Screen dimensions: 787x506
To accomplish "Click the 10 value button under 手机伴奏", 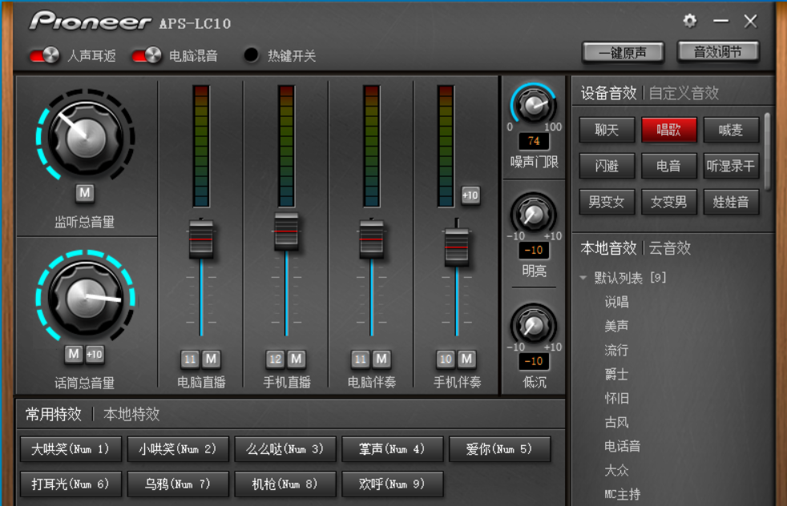I will (446, 359).
